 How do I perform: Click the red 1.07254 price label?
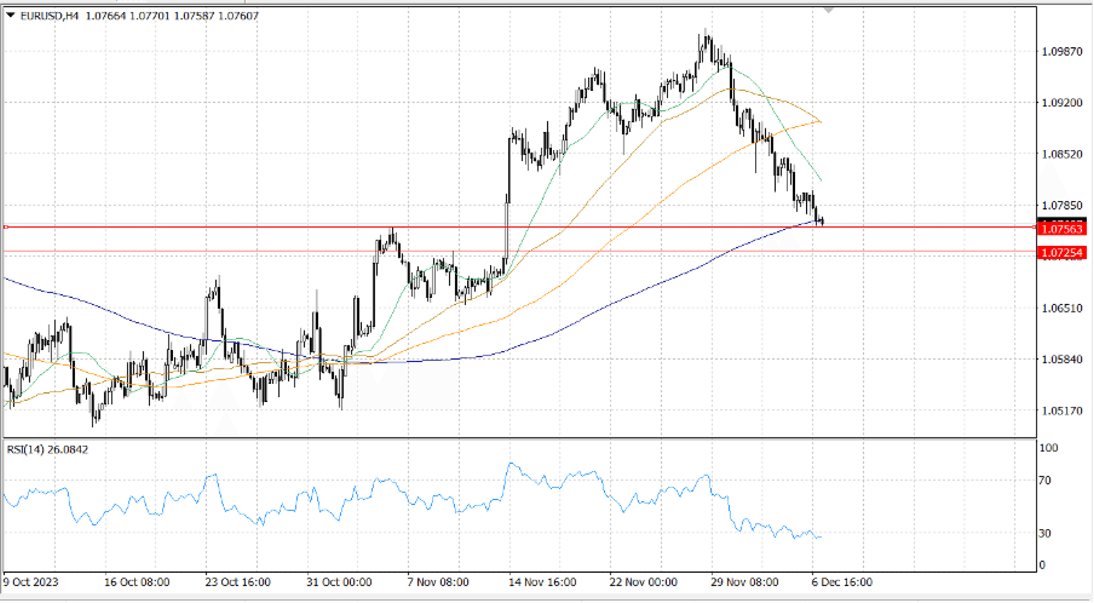1062,253
